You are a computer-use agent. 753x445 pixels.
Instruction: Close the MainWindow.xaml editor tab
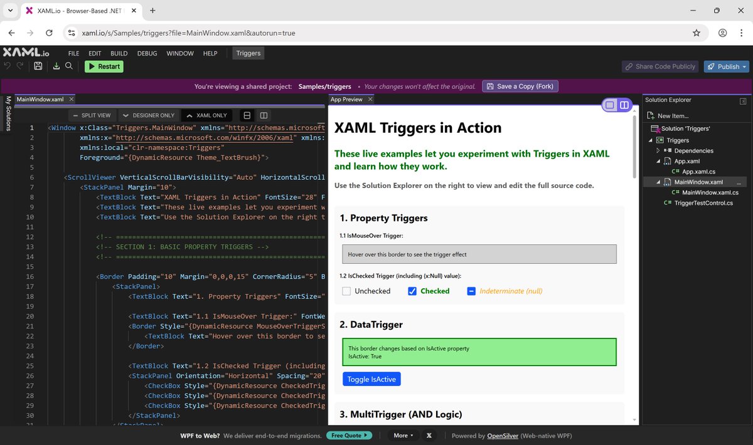pos(71,99)
